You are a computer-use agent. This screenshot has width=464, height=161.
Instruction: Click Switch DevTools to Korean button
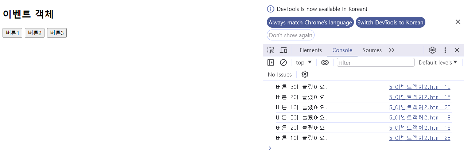click(x=390, y=23)
